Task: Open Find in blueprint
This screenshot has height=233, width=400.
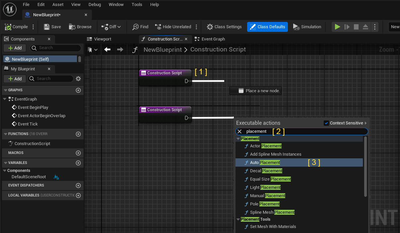Action: pos(140,27)
